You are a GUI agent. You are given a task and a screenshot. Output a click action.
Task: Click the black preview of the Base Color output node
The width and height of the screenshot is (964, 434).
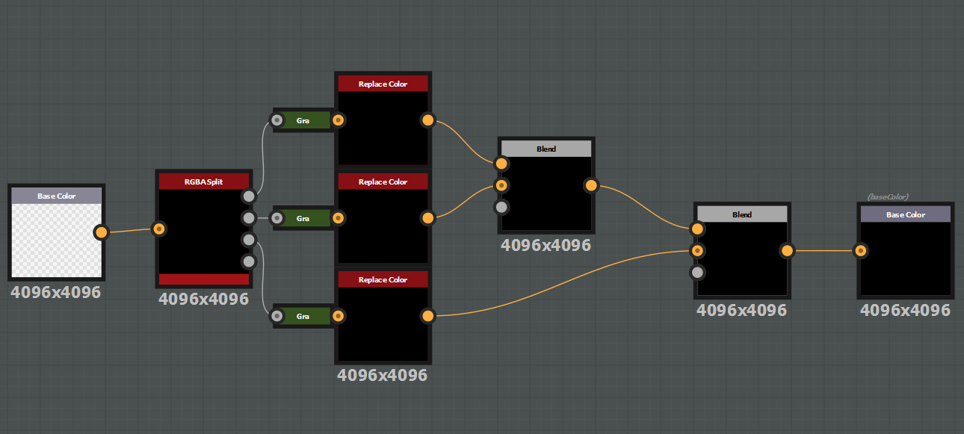tap(906, 258)
